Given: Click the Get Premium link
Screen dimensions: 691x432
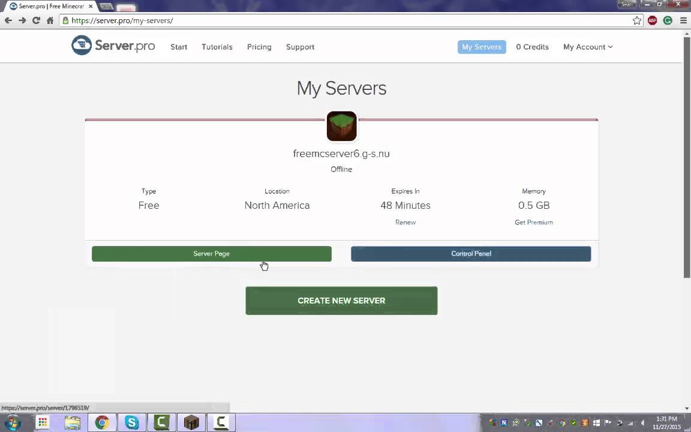Looking at the screenshot, I should pyautogui.click(x=534, y=222).
